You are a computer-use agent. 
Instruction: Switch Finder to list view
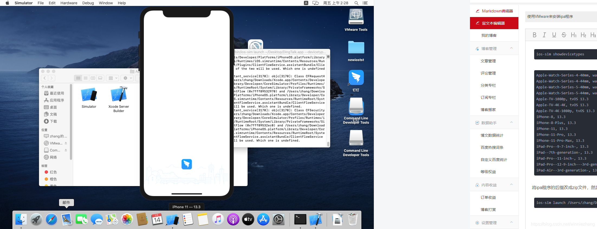coord(86,78)
